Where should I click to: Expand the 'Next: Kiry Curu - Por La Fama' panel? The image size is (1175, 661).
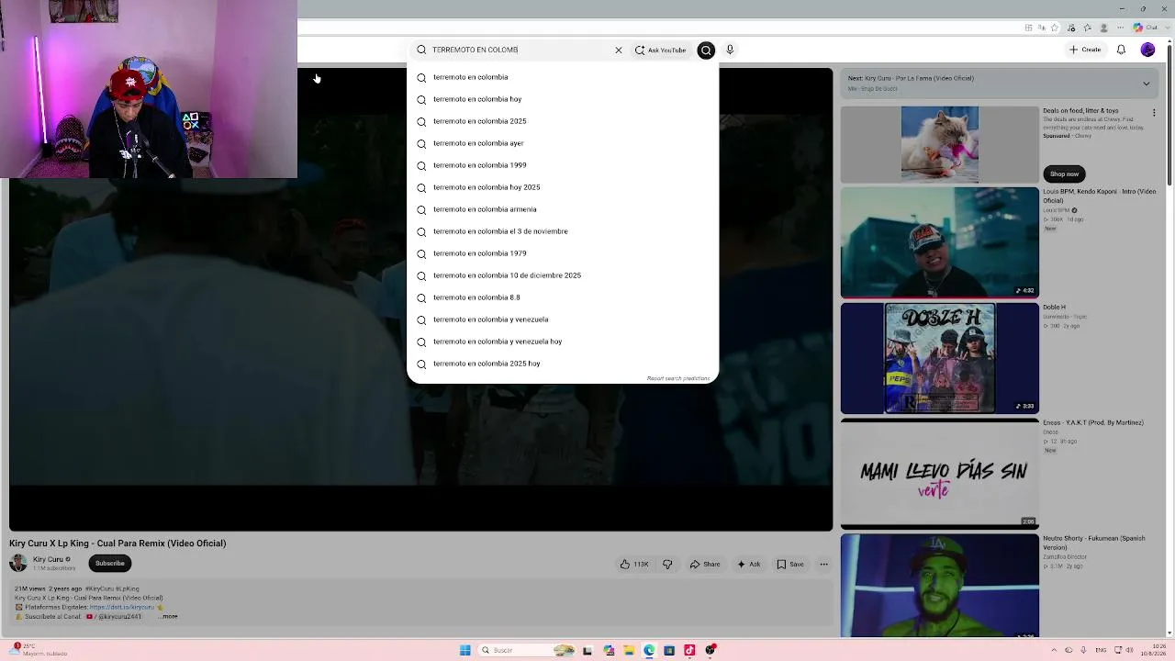click(x=1146, y=84)
